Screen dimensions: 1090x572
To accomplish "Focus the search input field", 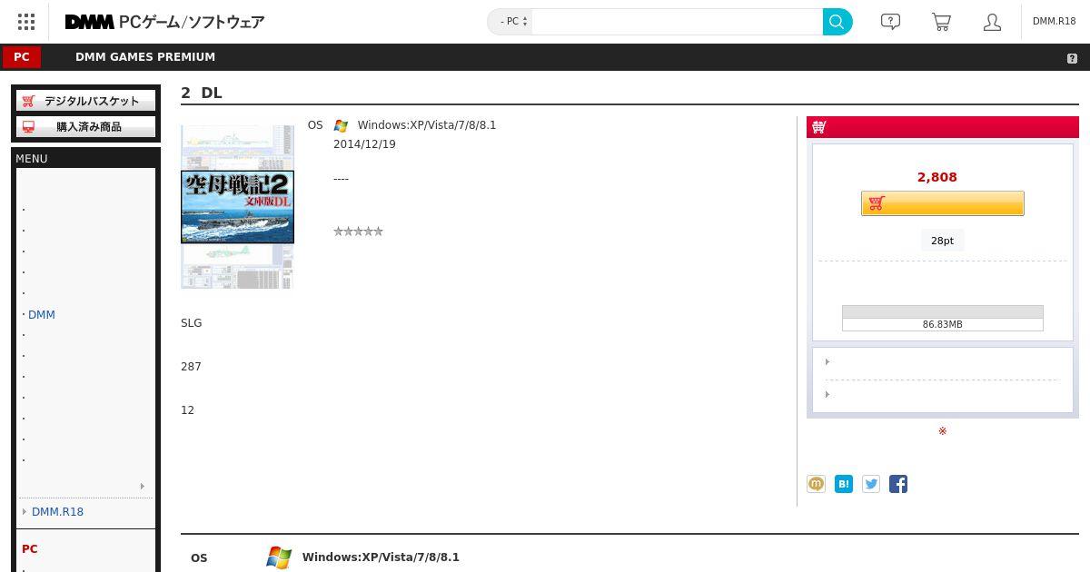I will [677, 22].
